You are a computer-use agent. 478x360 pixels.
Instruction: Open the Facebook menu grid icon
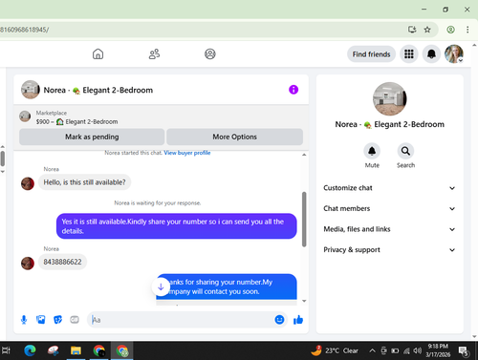409,54
